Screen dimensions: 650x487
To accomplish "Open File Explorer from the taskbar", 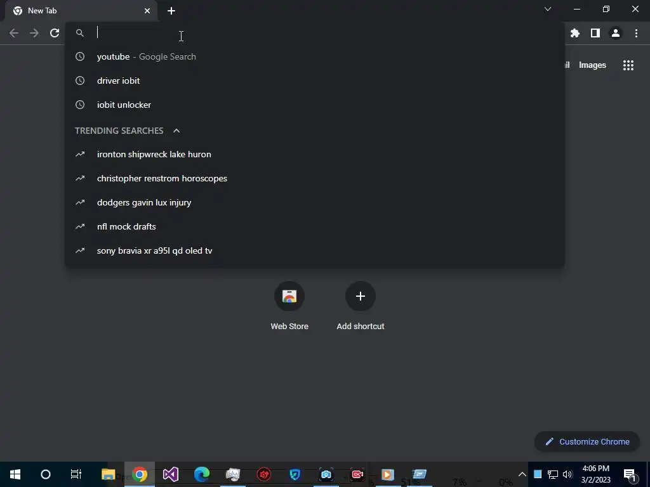I will click(x=108, y=474).
